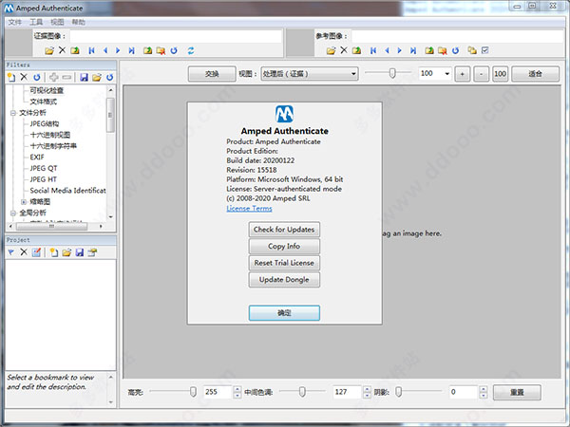Viewport: 570px width, 427px height.
Task: Click the rightmost export icon in Project toolbar
Action: (92, 252)
